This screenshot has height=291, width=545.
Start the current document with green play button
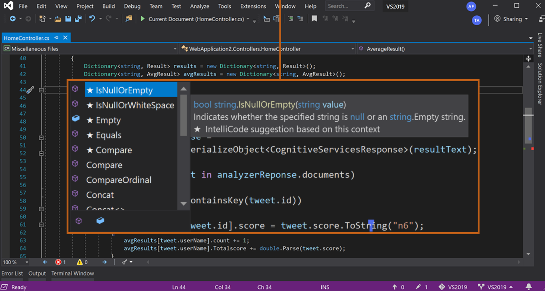tap(142, 19)
